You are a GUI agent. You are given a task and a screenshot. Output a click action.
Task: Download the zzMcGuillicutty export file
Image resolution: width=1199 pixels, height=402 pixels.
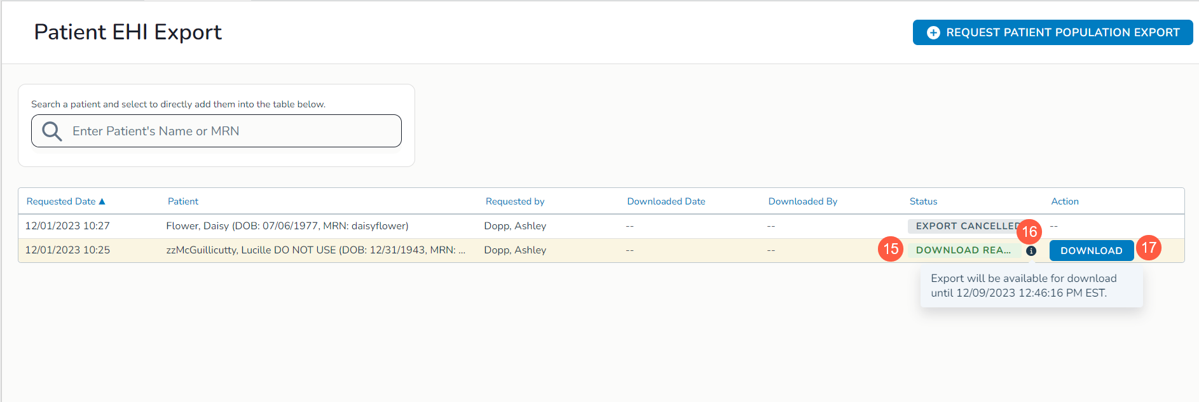[1091, 251]
